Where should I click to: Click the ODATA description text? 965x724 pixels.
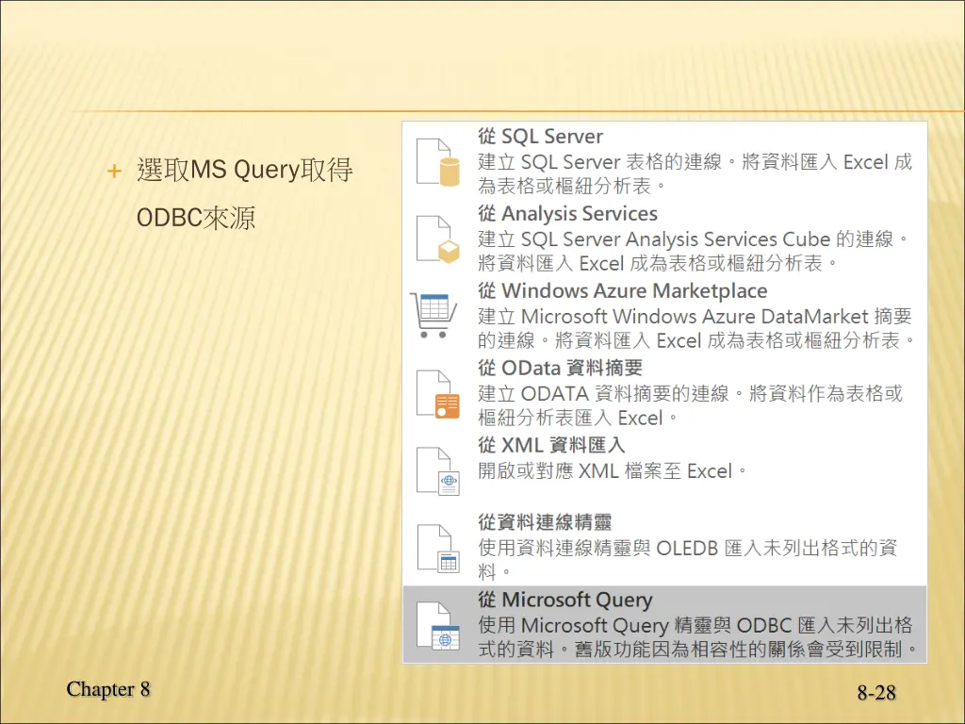coord(690,405)
